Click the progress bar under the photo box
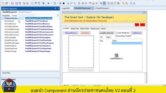 [x=81, y=70]
